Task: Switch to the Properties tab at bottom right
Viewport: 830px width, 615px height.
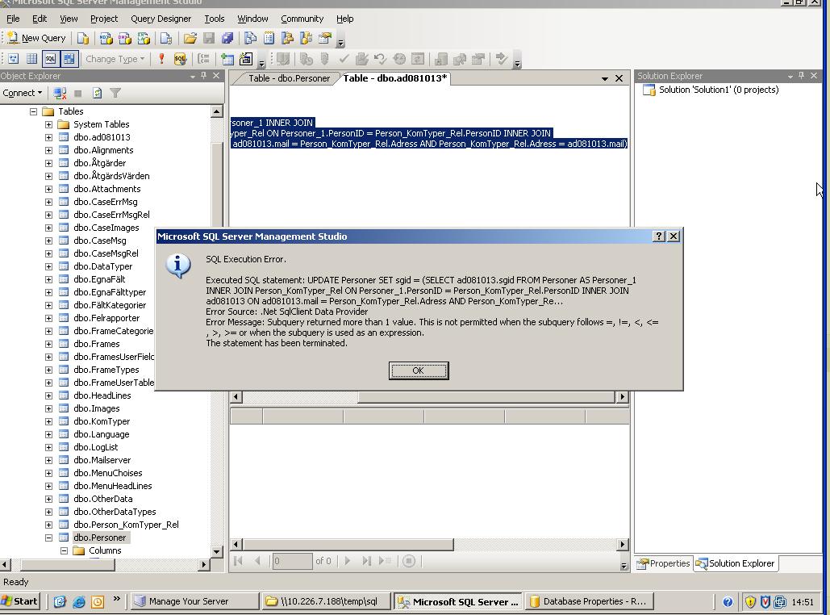Action: pyautogui.click(x=664, y=563)
